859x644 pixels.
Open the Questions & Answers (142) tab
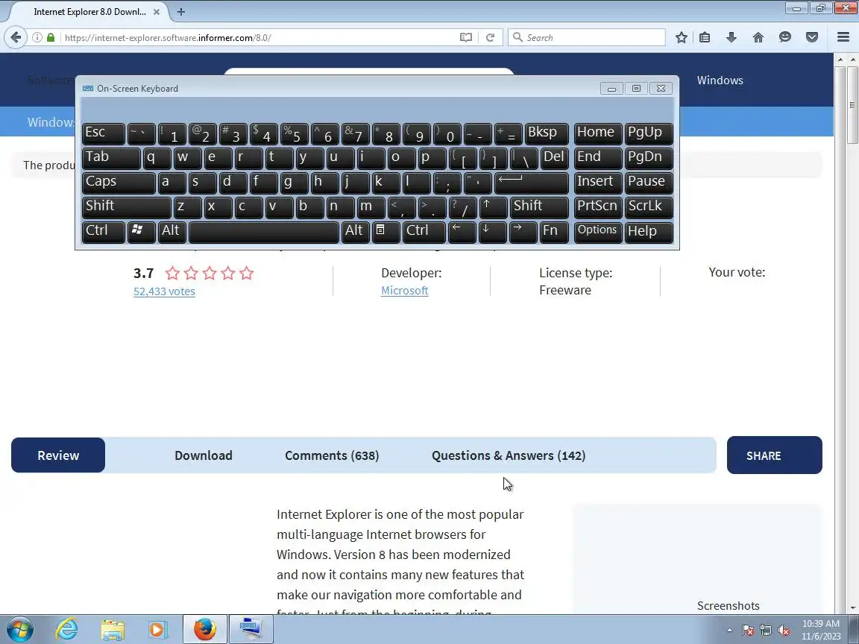(x=509, y=455)
